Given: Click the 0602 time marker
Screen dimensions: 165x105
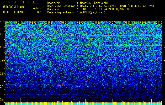Looking at the screenshot, I should click(33, 23).
